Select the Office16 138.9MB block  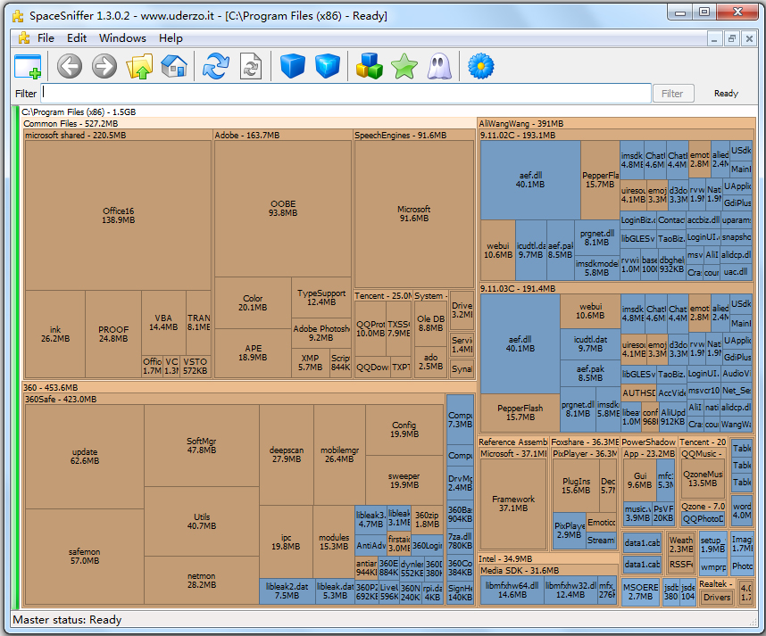[118, 215]
